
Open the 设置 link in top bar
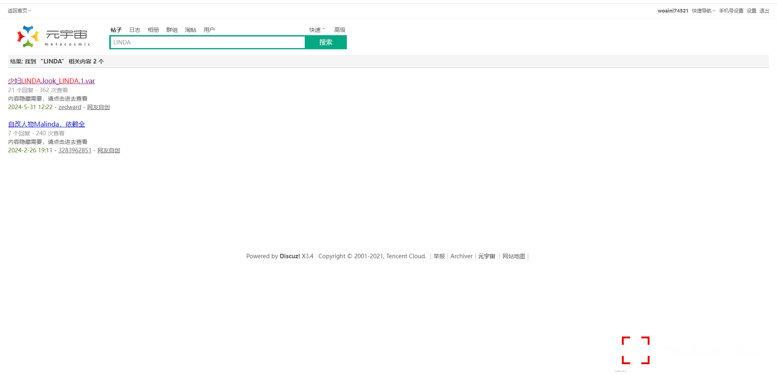[752, 11]
